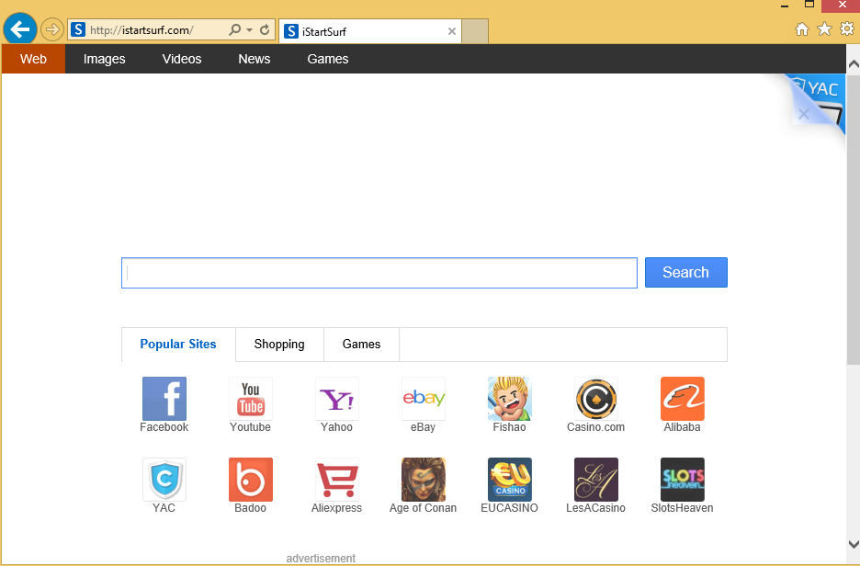Switch to the Games sites tab
This screenshot has width=860, height=566.
tap(361, 345)
